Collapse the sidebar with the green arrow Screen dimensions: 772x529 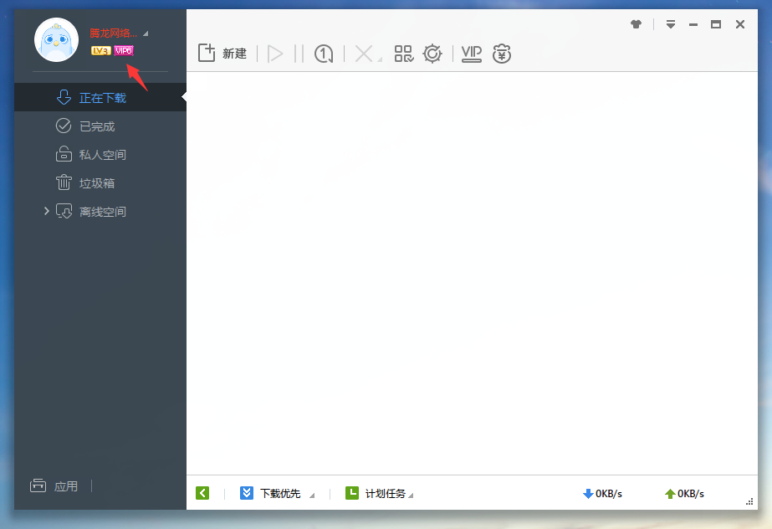(202, 493)
